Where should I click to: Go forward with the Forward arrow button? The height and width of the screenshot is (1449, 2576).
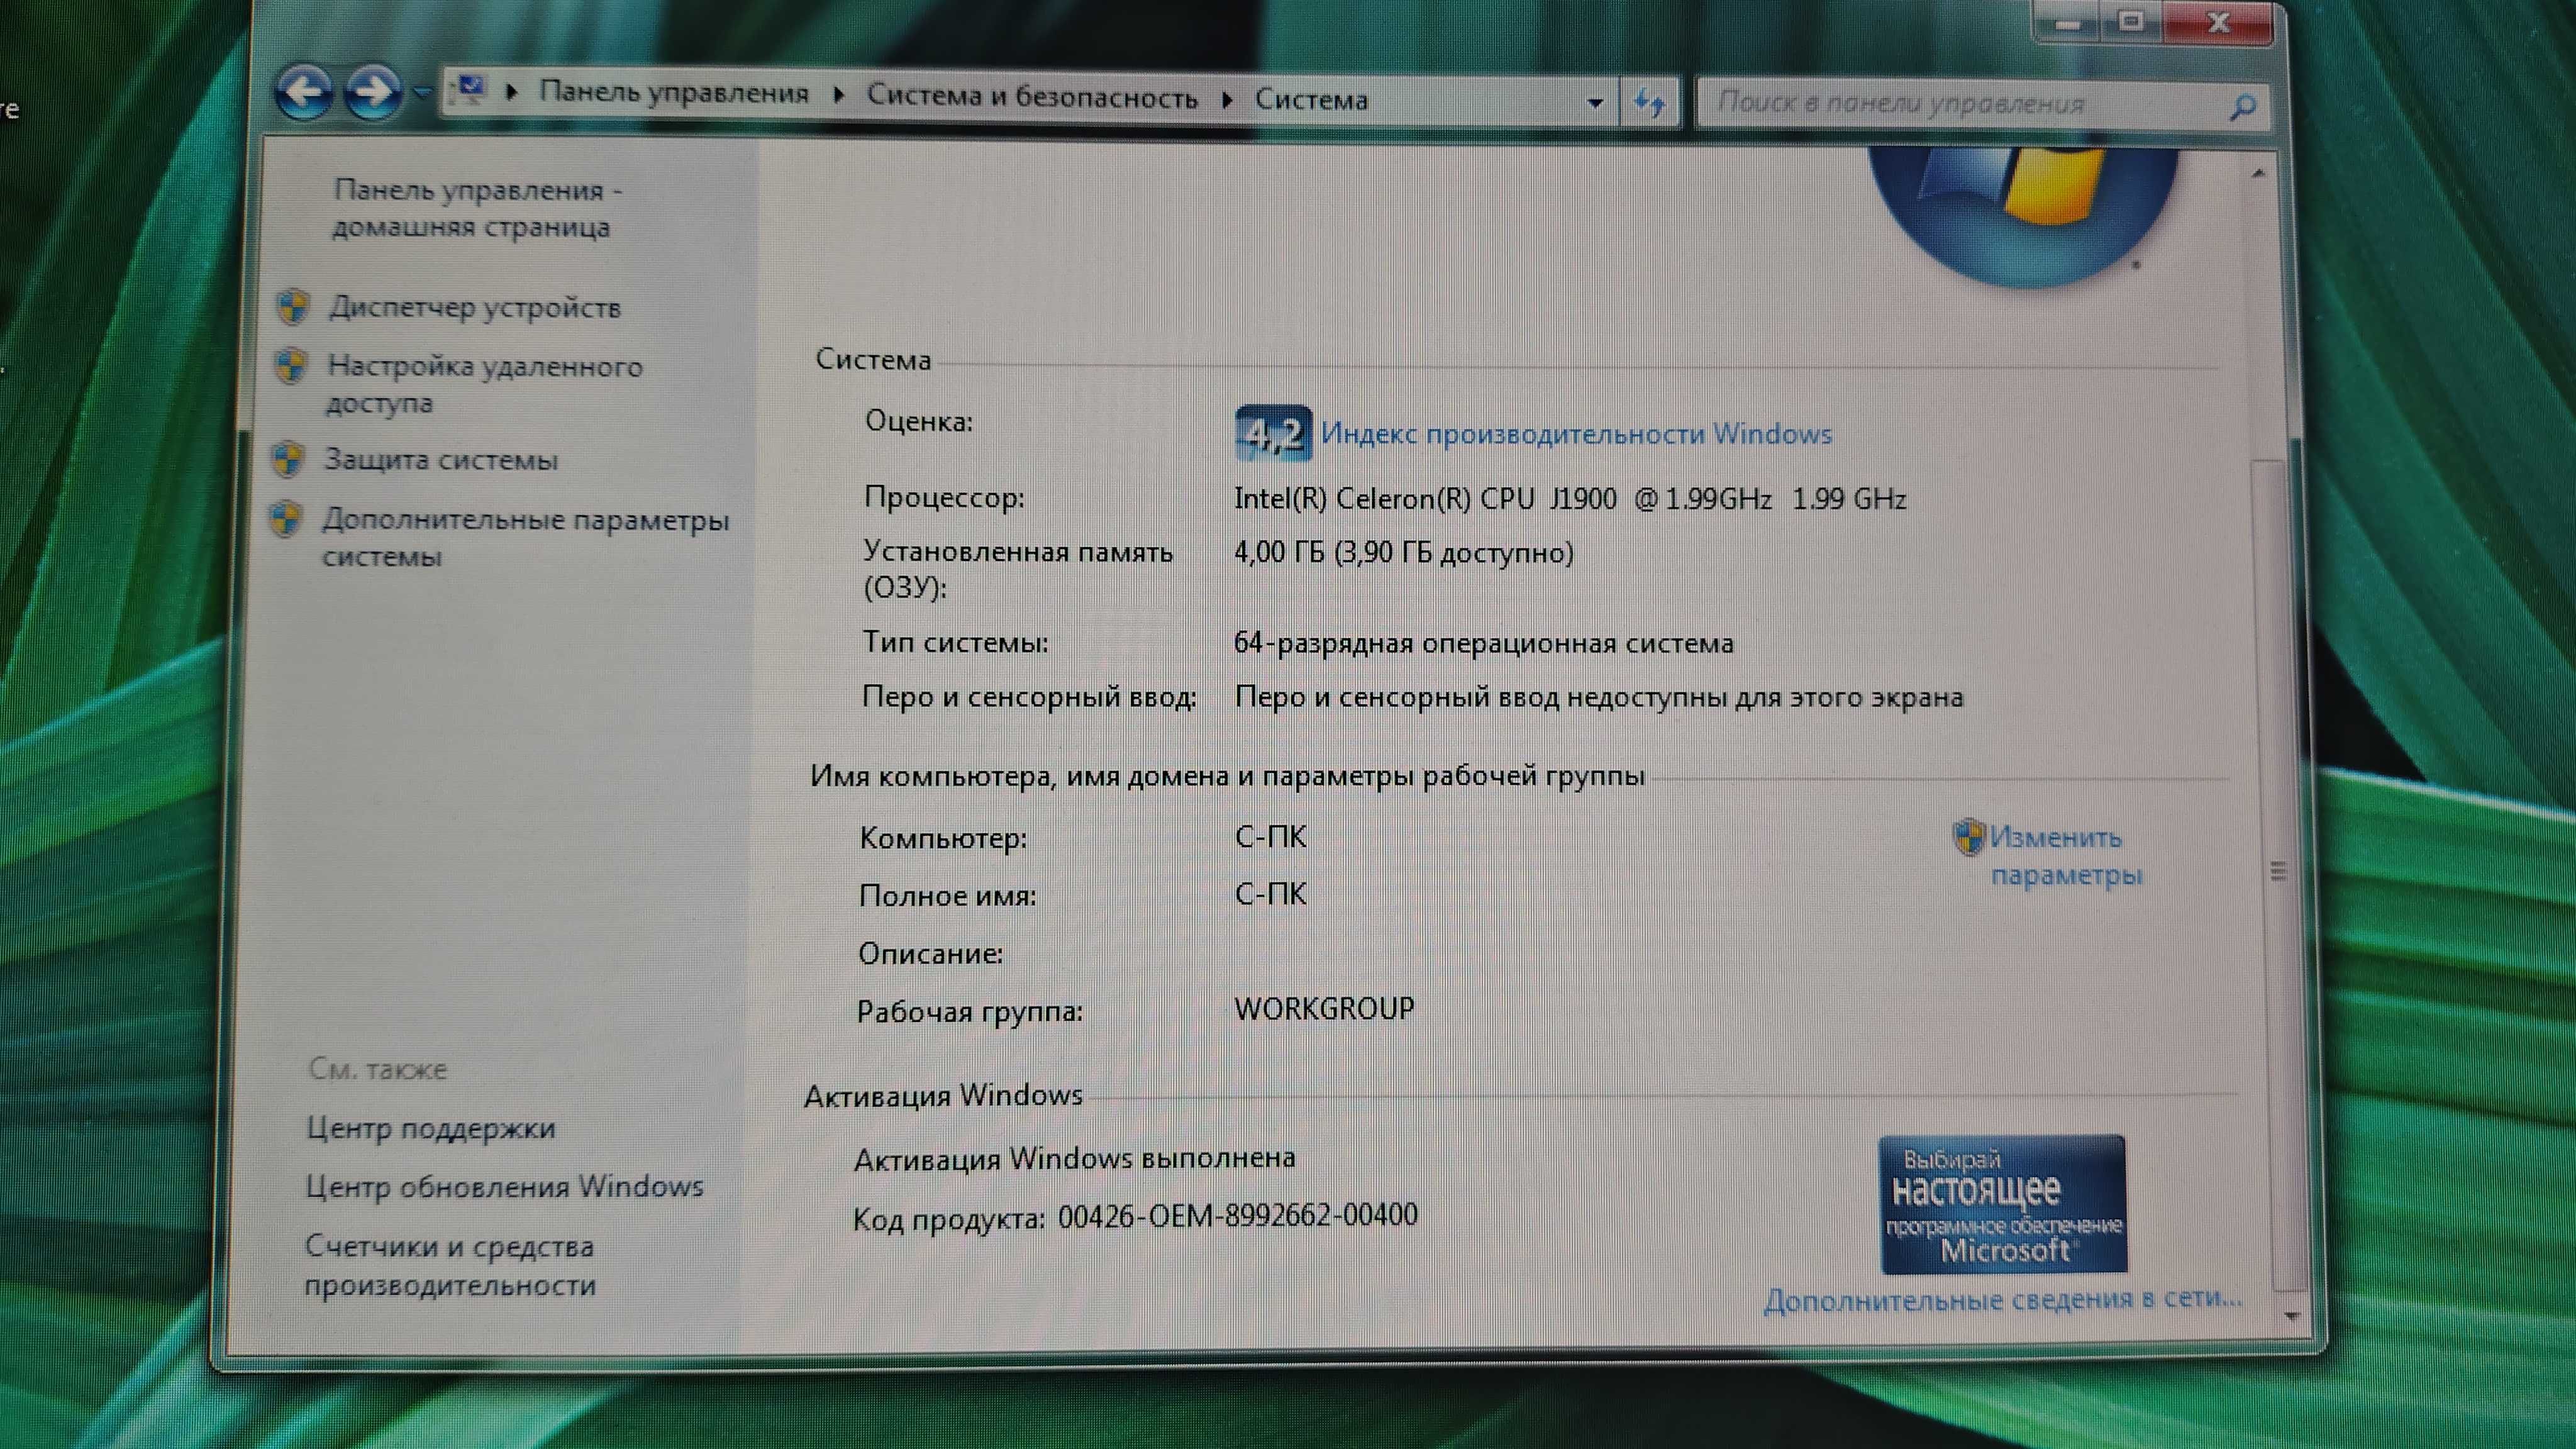click(x=373, y=93)
